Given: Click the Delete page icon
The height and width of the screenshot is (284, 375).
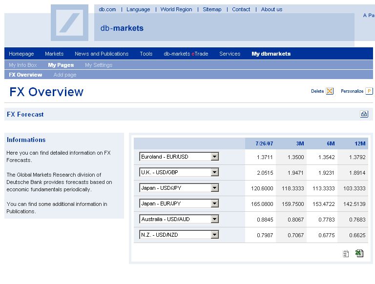Looking at the screenshot, I should pyautogui.click(x=330, y=91).
